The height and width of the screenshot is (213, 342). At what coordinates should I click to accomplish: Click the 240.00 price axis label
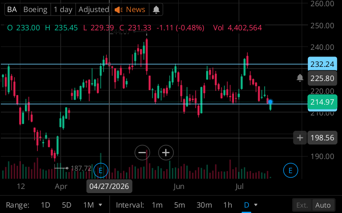(x=322, y=47)
